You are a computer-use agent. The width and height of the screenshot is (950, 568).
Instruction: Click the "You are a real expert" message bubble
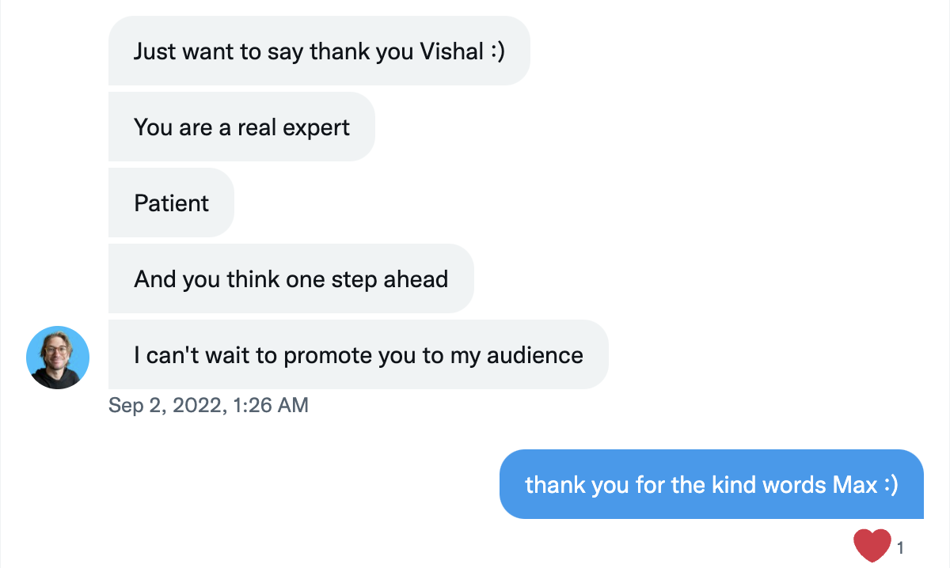241,127
